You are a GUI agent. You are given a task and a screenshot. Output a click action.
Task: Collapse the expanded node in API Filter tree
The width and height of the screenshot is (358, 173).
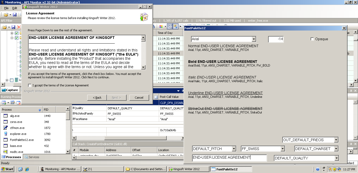tap(12, 38)
